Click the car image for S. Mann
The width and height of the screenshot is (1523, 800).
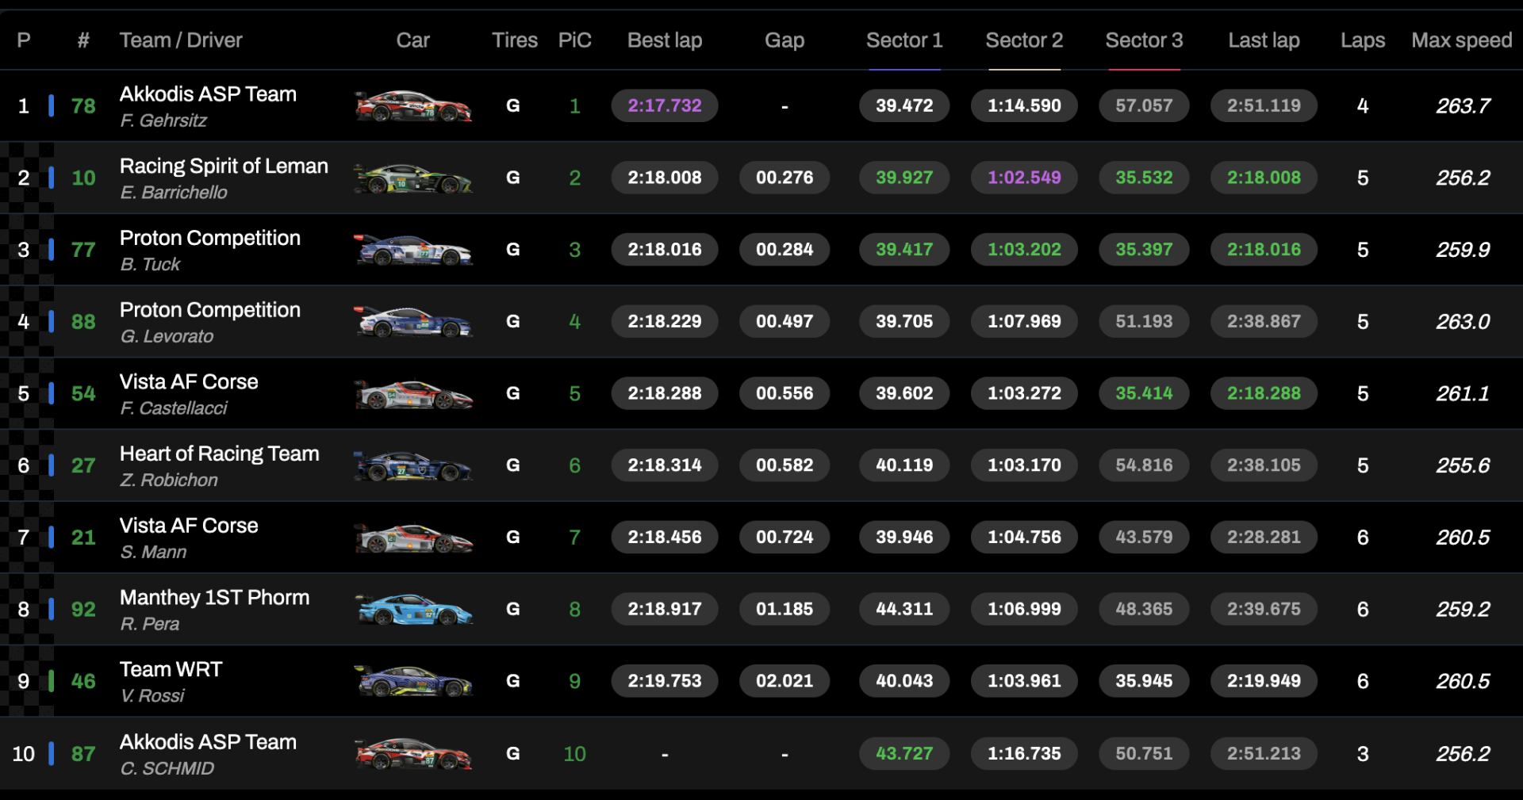pos(413,538)
